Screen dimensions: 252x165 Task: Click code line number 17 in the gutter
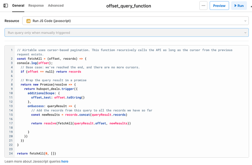coord(11,123)
